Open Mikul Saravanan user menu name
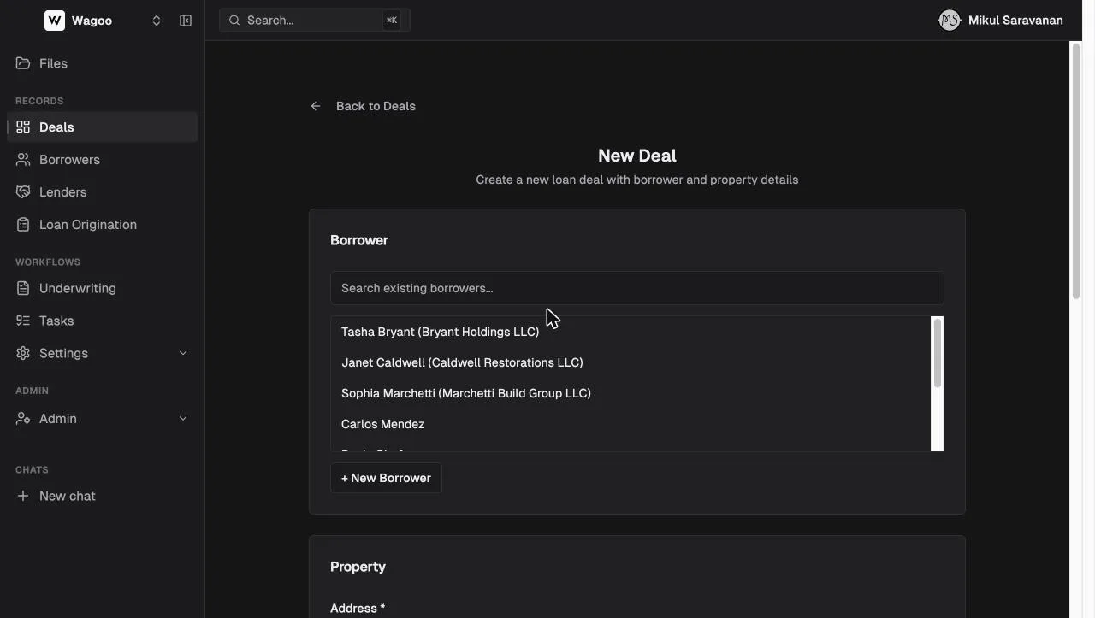This screenshot has width=1095, height=618. pyautogui.click(x=1015, y=21)
